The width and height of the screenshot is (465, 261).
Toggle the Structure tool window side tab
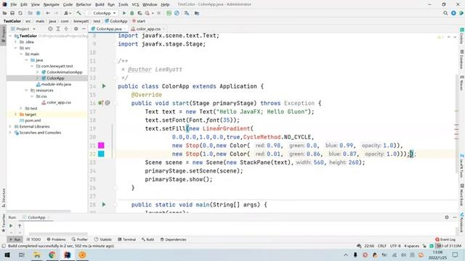pyautogui.click(x=3, y=198)
